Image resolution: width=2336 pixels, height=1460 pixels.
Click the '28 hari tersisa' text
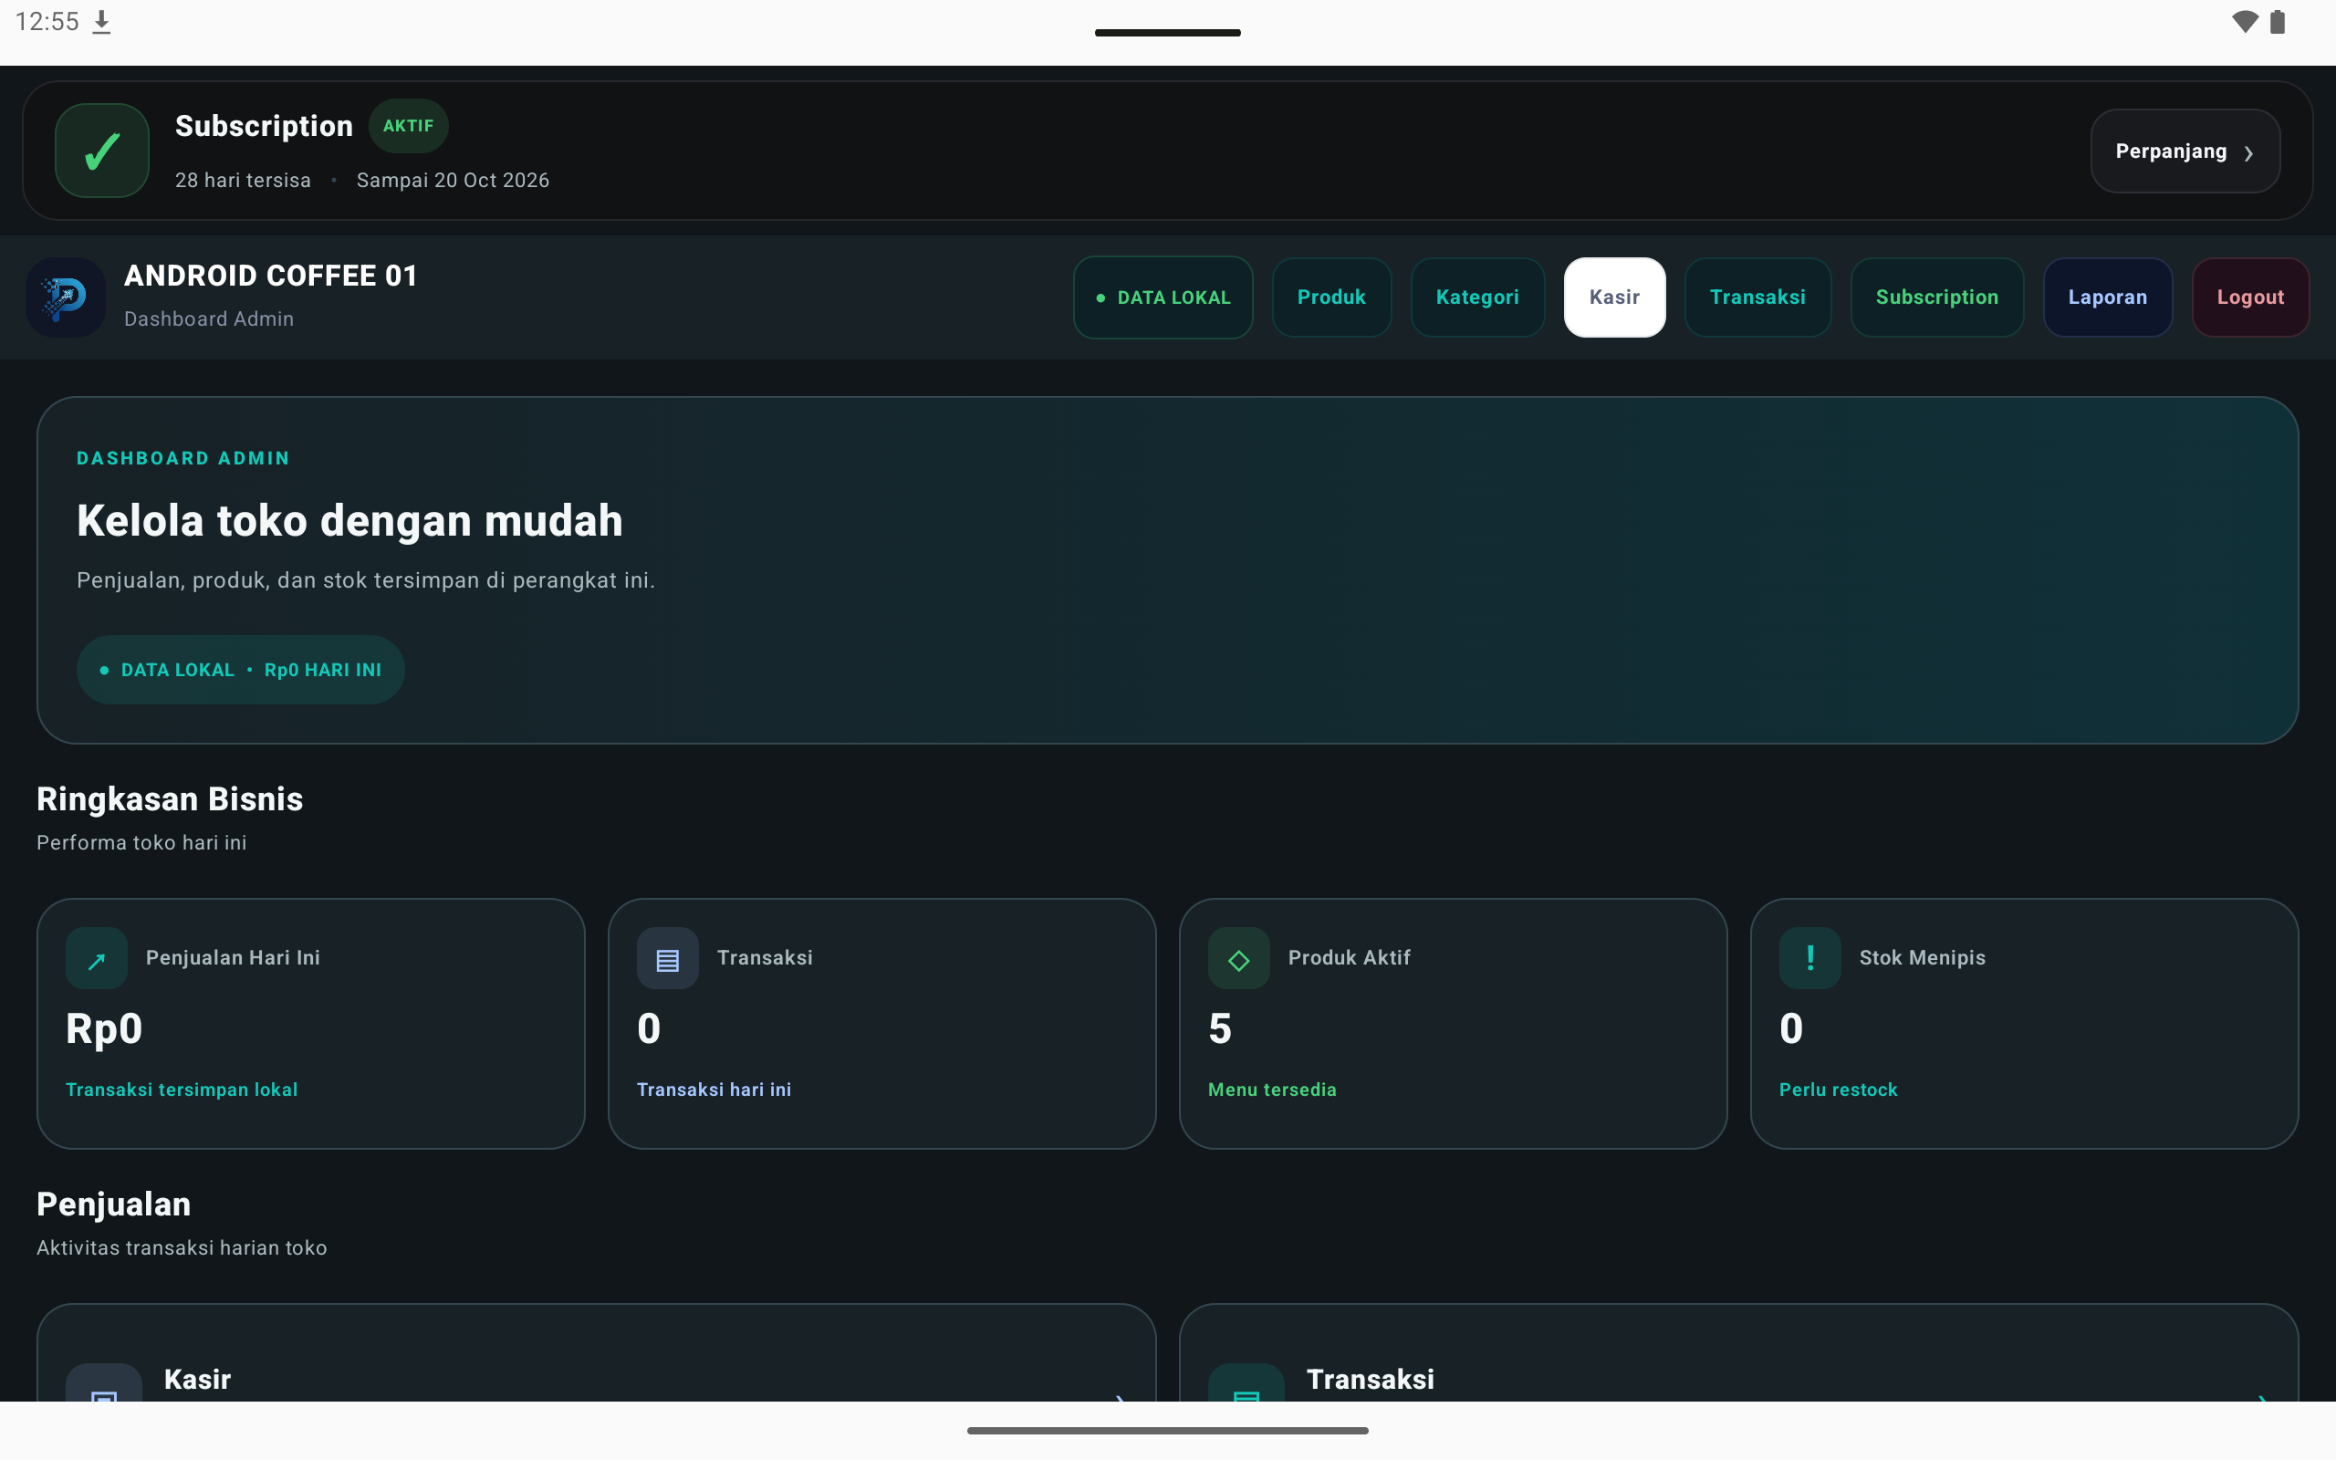tap(244, 181)
